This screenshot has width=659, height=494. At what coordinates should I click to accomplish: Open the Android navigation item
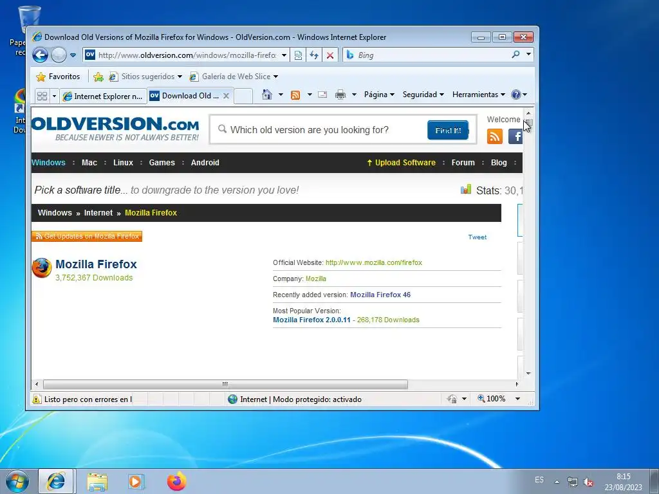point(205,163)
